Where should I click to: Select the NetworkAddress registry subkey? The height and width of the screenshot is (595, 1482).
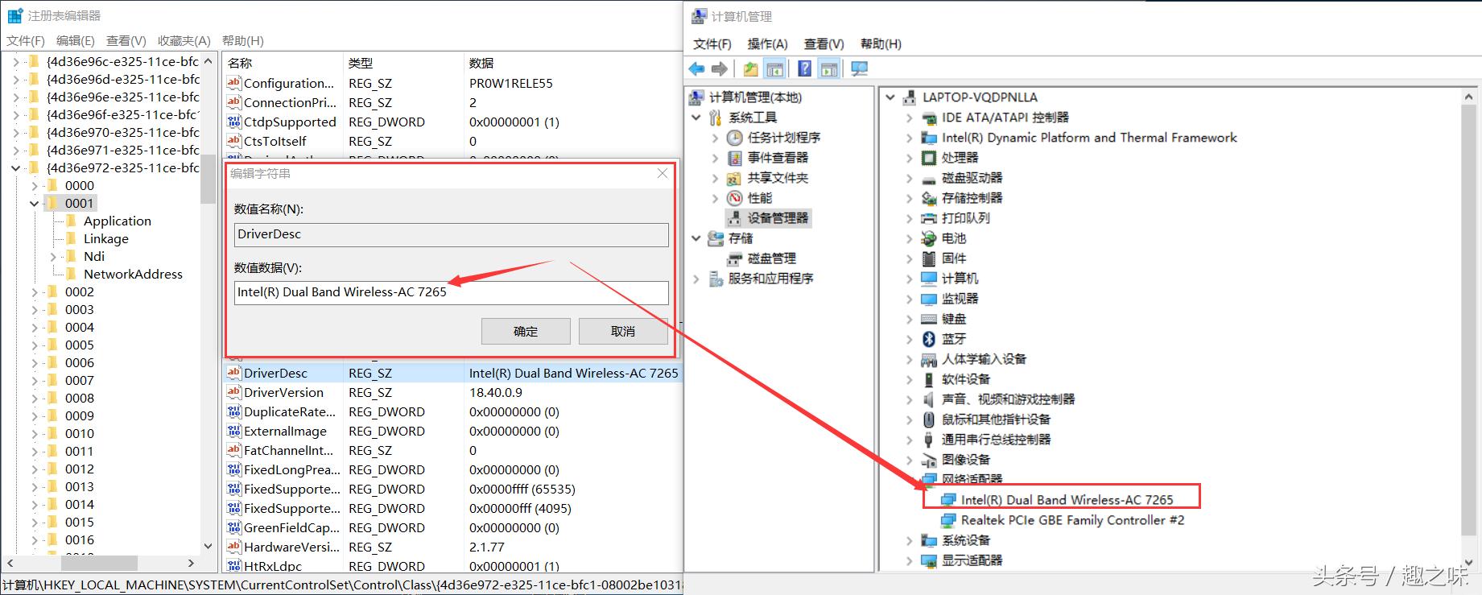click(133, 274)
